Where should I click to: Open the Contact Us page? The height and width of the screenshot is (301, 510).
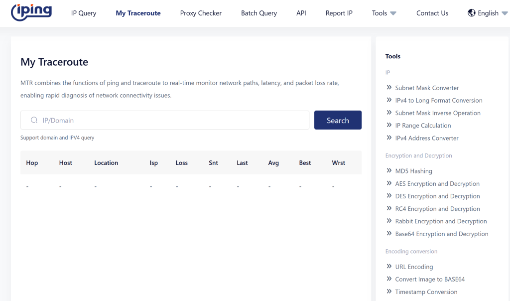(432, 13)
